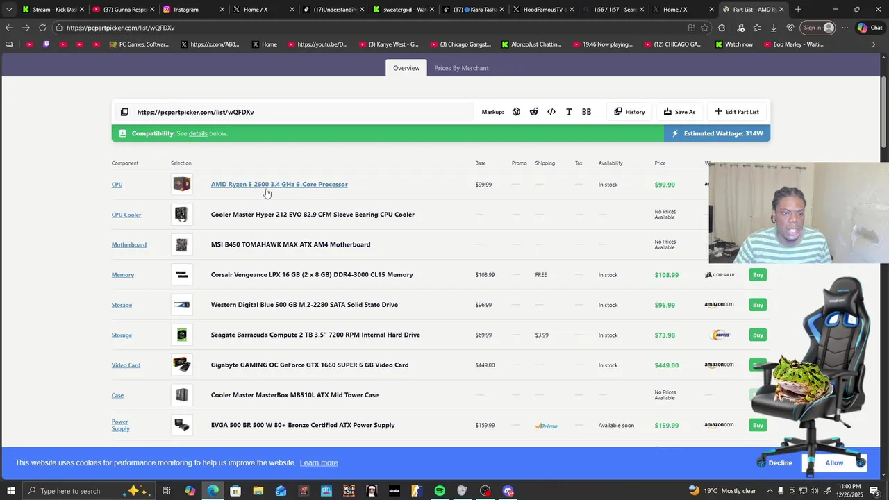Viewport: 889px width, 500px height.
Task: Switch to the Prices By Merchant tab
Action: point(461,68)
